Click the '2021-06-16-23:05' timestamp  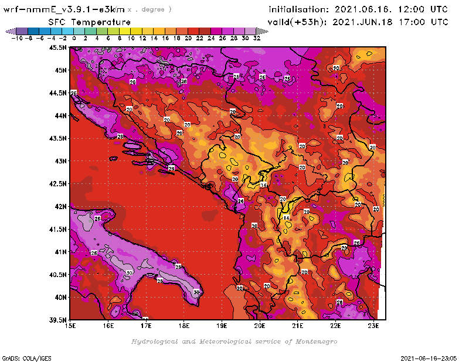coord(429,358)
